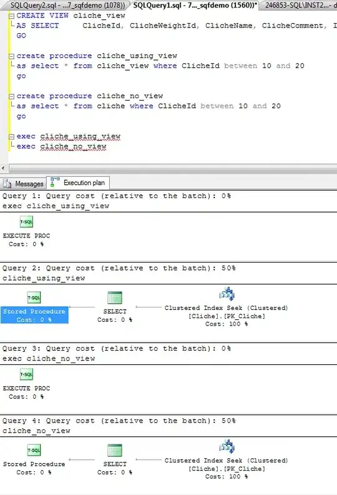Open the 246853-SQL\INST2 tab
Viewport: 337px width, 495px height.
[x=300, y=6]
